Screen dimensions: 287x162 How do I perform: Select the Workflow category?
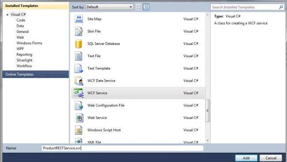(24, 66)
